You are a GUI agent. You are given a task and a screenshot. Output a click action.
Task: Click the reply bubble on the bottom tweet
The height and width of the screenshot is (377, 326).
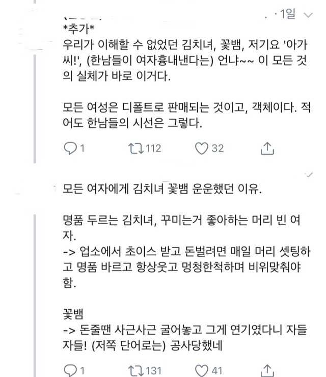[71, 369]
